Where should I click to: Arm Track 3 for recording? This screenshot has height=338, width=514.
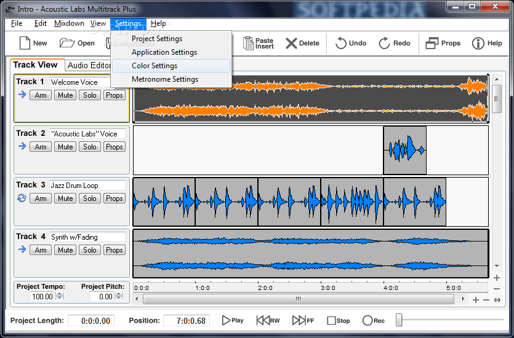[41, 198]
